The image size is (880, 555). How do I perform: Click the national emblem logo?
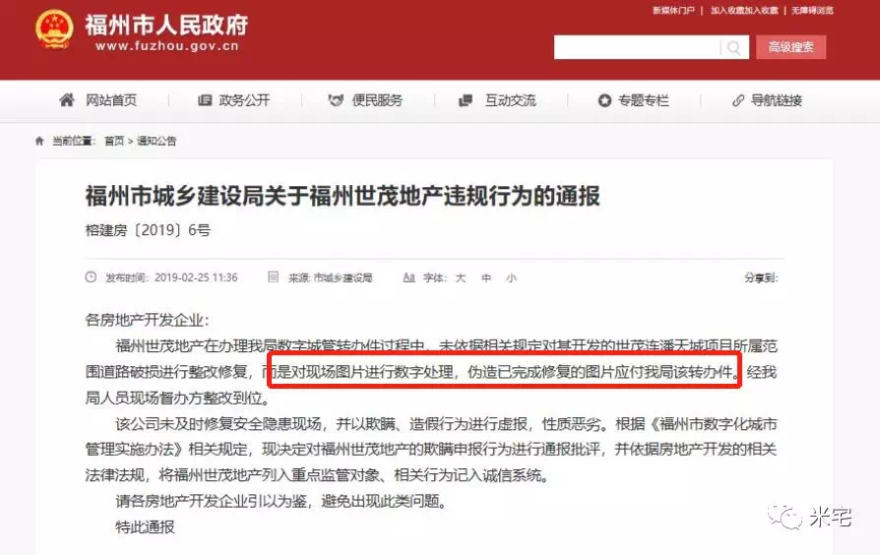pyautogui.click(x=54, y=29)
